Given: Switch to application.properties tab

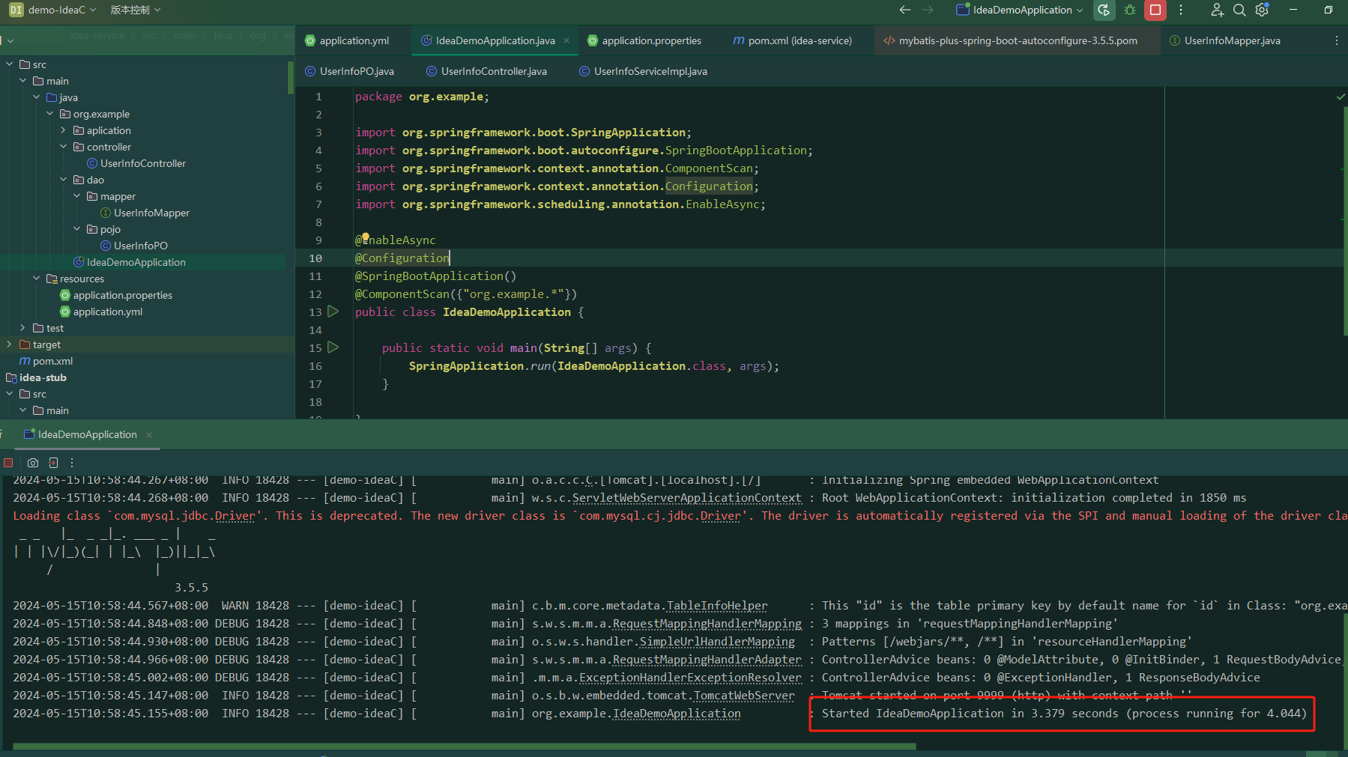Looking at the screenshot, I should click(x=645, y=40).
